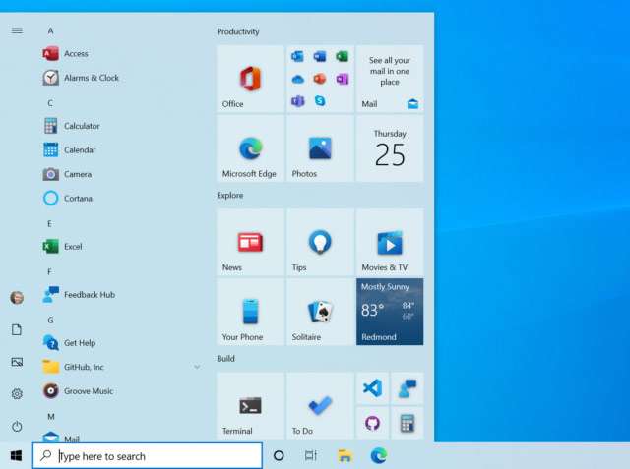Open the user account picture
This screenshot has height=469, width=630.
tap(17, 298)
